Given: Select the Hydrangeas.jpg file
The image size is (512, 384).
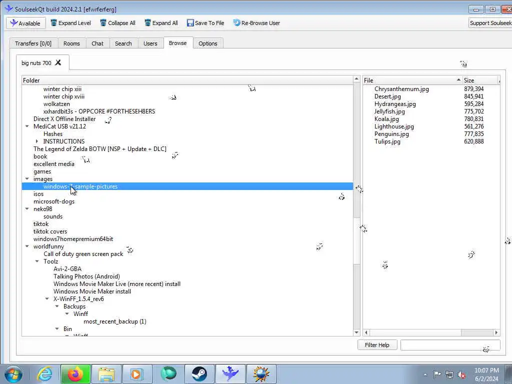Looking at the screenshot, I should [395, 104].
